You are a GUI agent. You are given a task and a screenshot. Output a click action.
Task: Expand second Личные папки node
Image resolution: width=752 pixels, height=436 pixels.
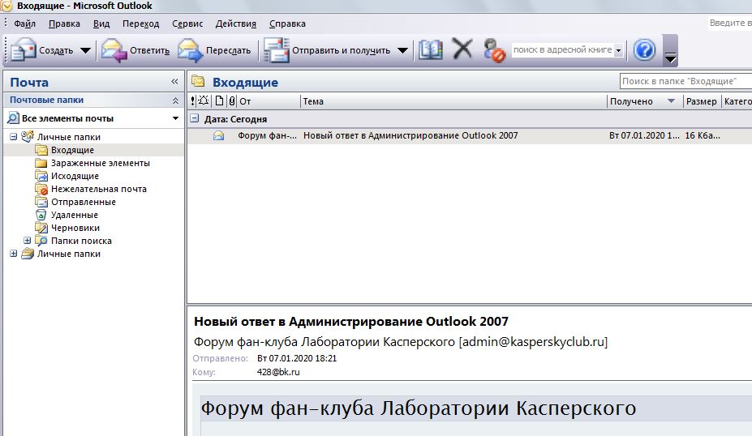click(x=14, y=254)
